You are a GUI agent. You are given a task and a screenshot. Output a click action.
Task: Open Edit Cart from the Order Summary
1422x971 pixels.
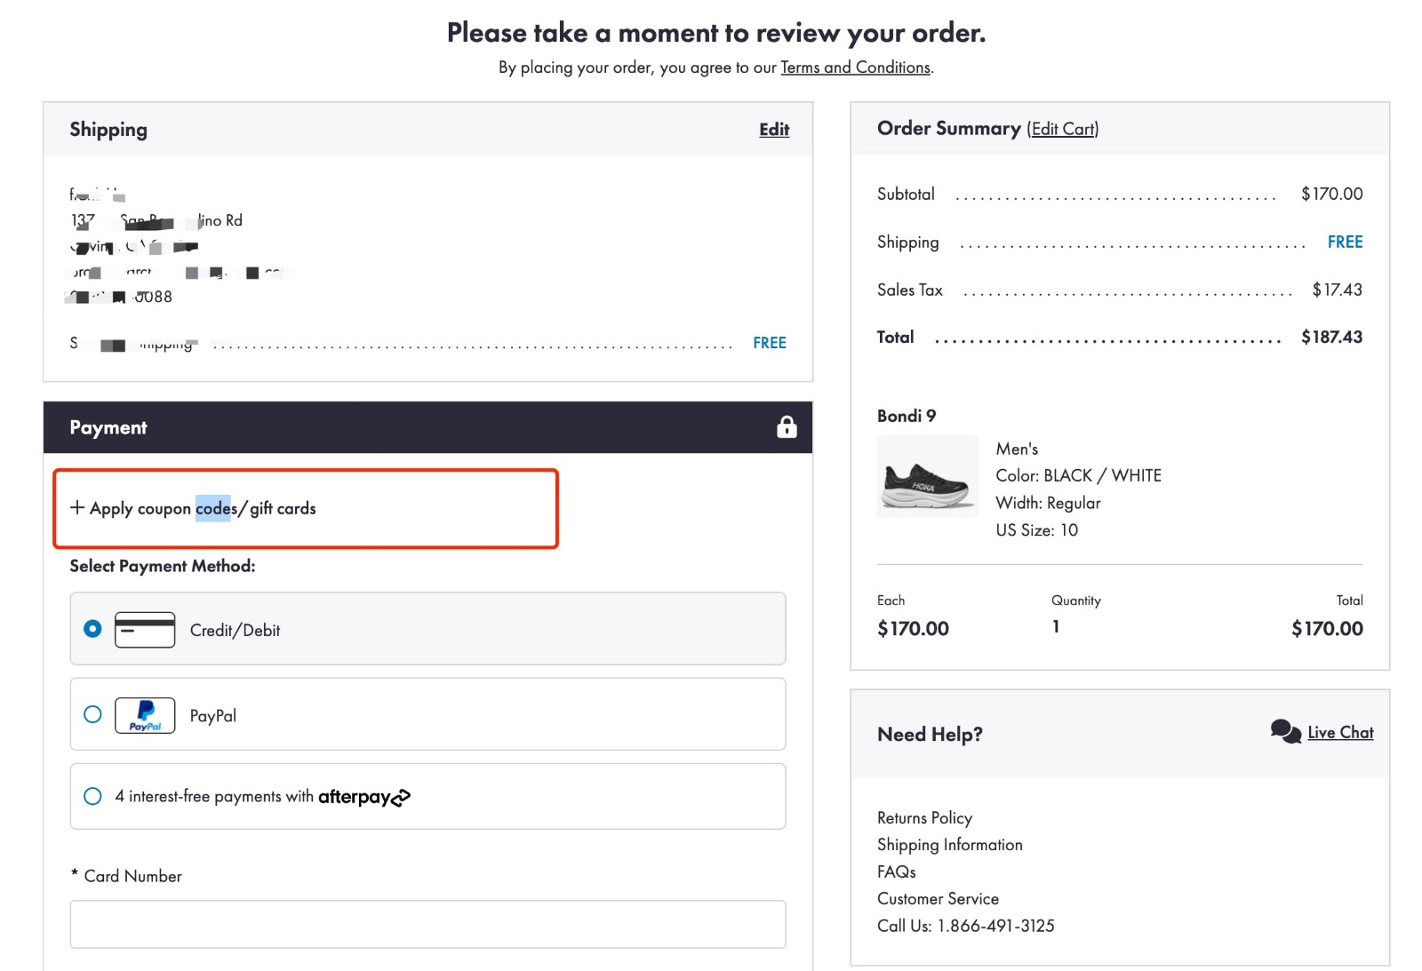(x=1063, y=129)
